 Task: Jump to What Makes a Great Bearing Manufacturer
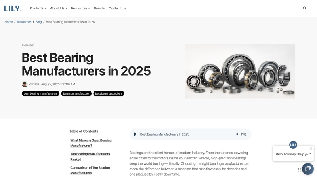coord(91,143)
